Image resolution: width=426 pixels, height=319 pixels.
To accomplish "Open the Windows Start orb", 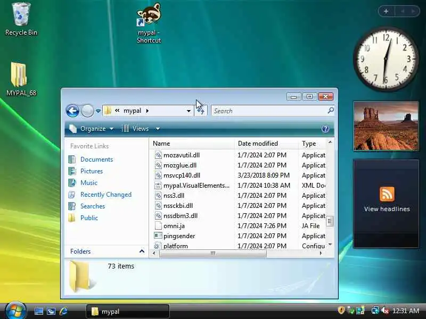I will (x=15, y=310).
